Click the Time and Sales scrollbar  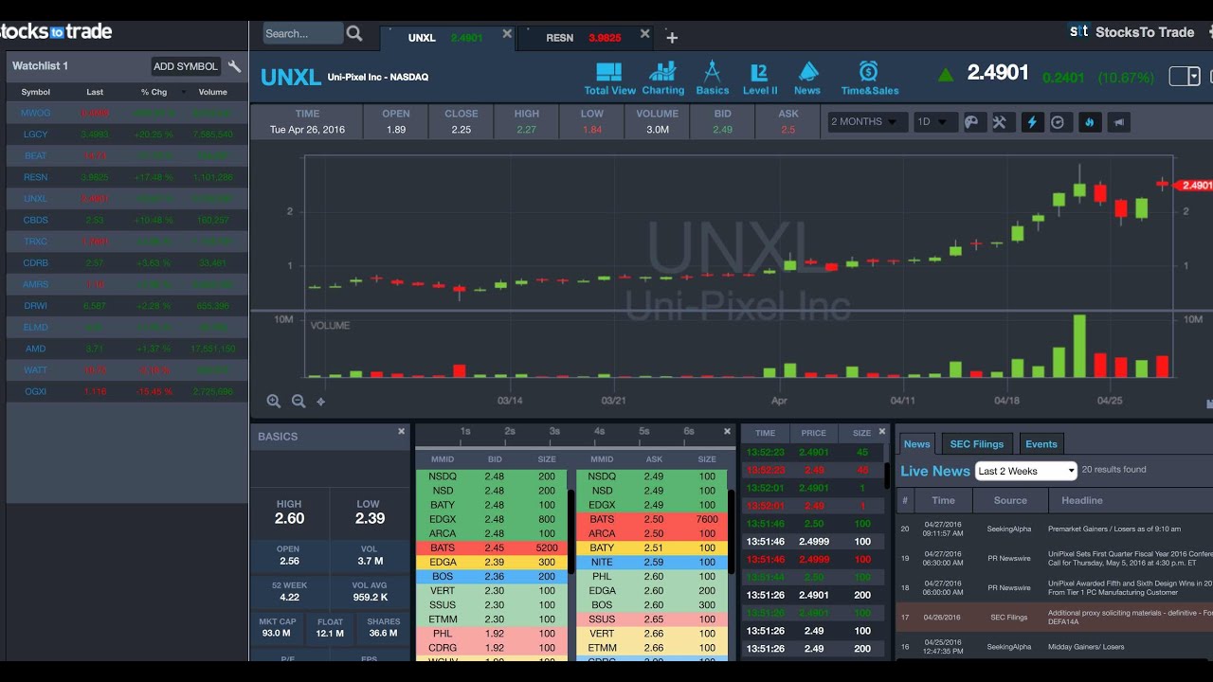pos(888,474)
